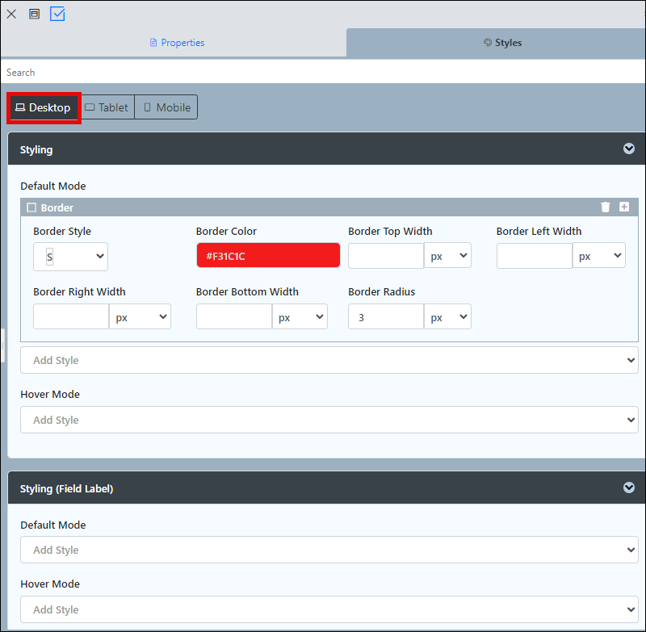Click the Border Right Width input
646x632 pixels.
tap(71, 316)
